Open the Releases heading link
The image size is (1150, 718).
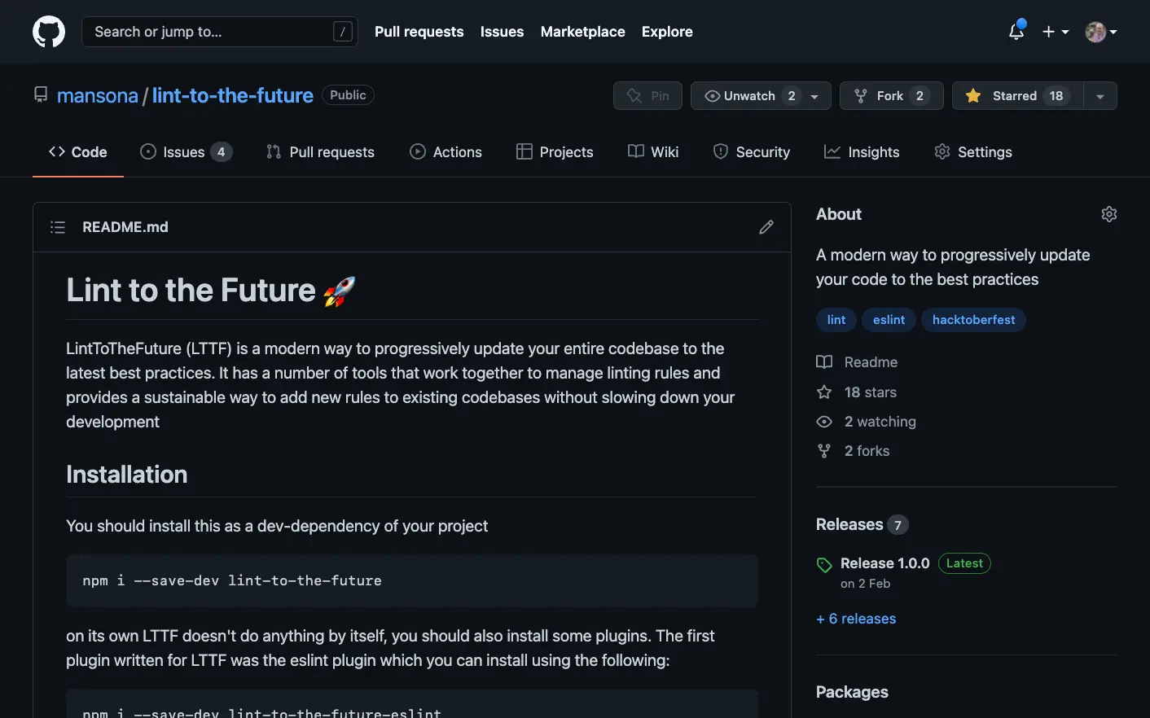tap(849, 525)
